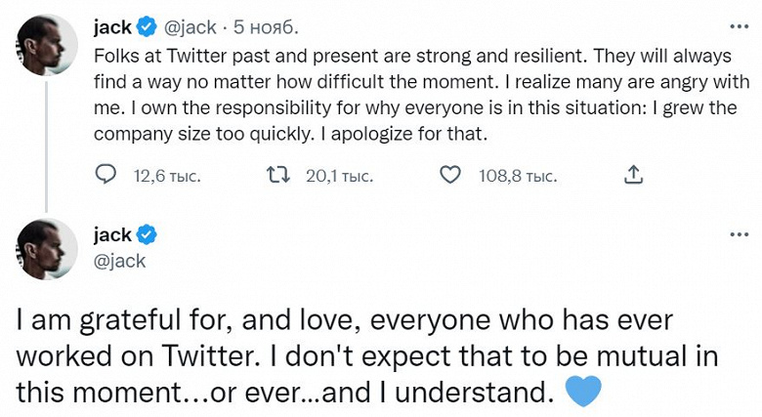Open more options menu on the lower tweet

tap(740, 235)
